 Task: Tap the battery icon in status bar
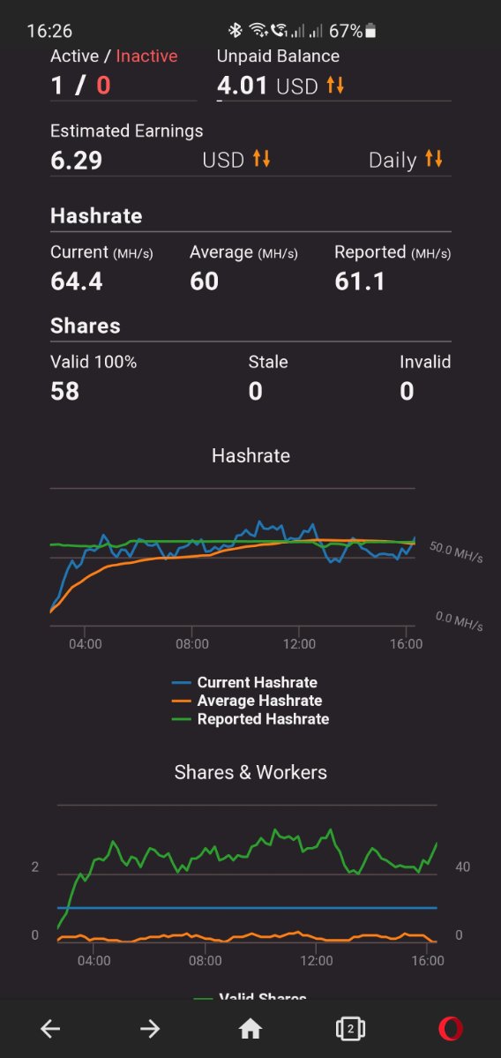[x=370, y=31]
